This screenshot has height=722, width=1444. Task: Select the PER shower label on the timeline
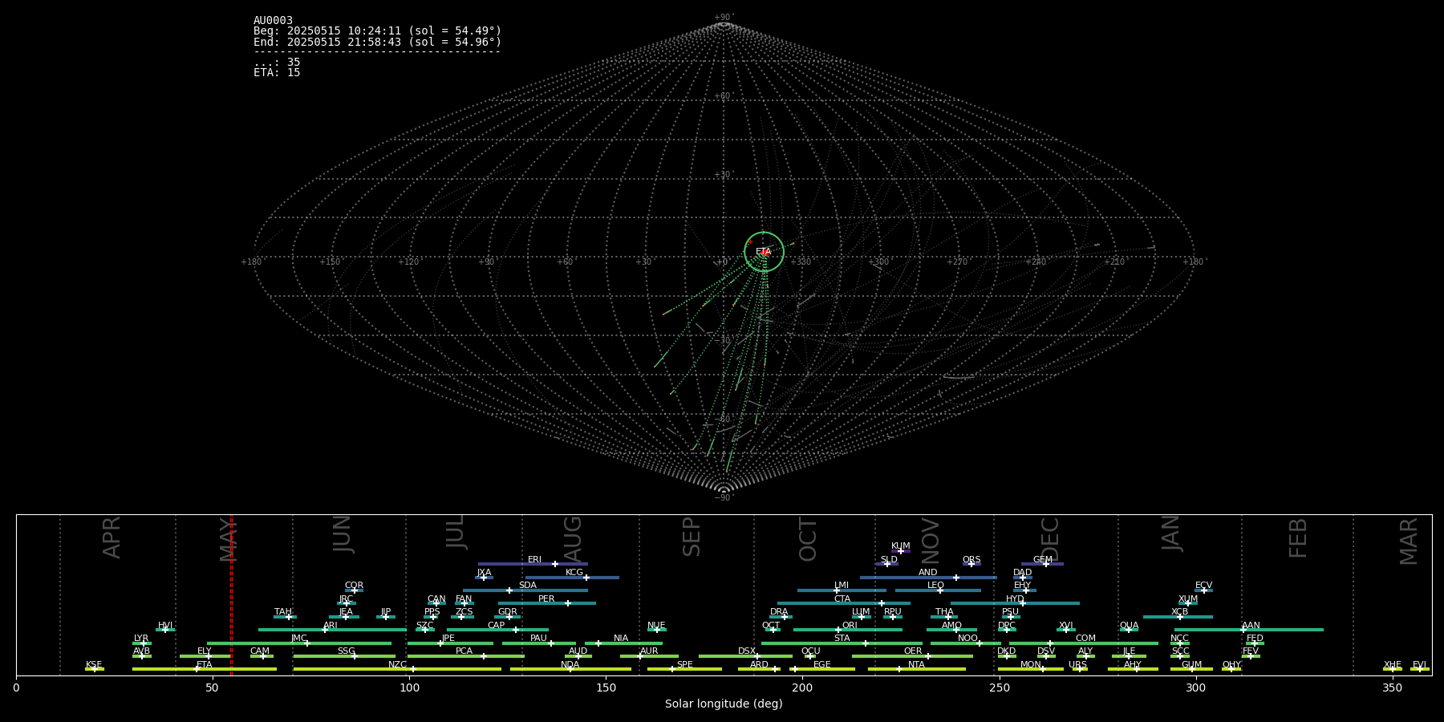pos(546,598)
